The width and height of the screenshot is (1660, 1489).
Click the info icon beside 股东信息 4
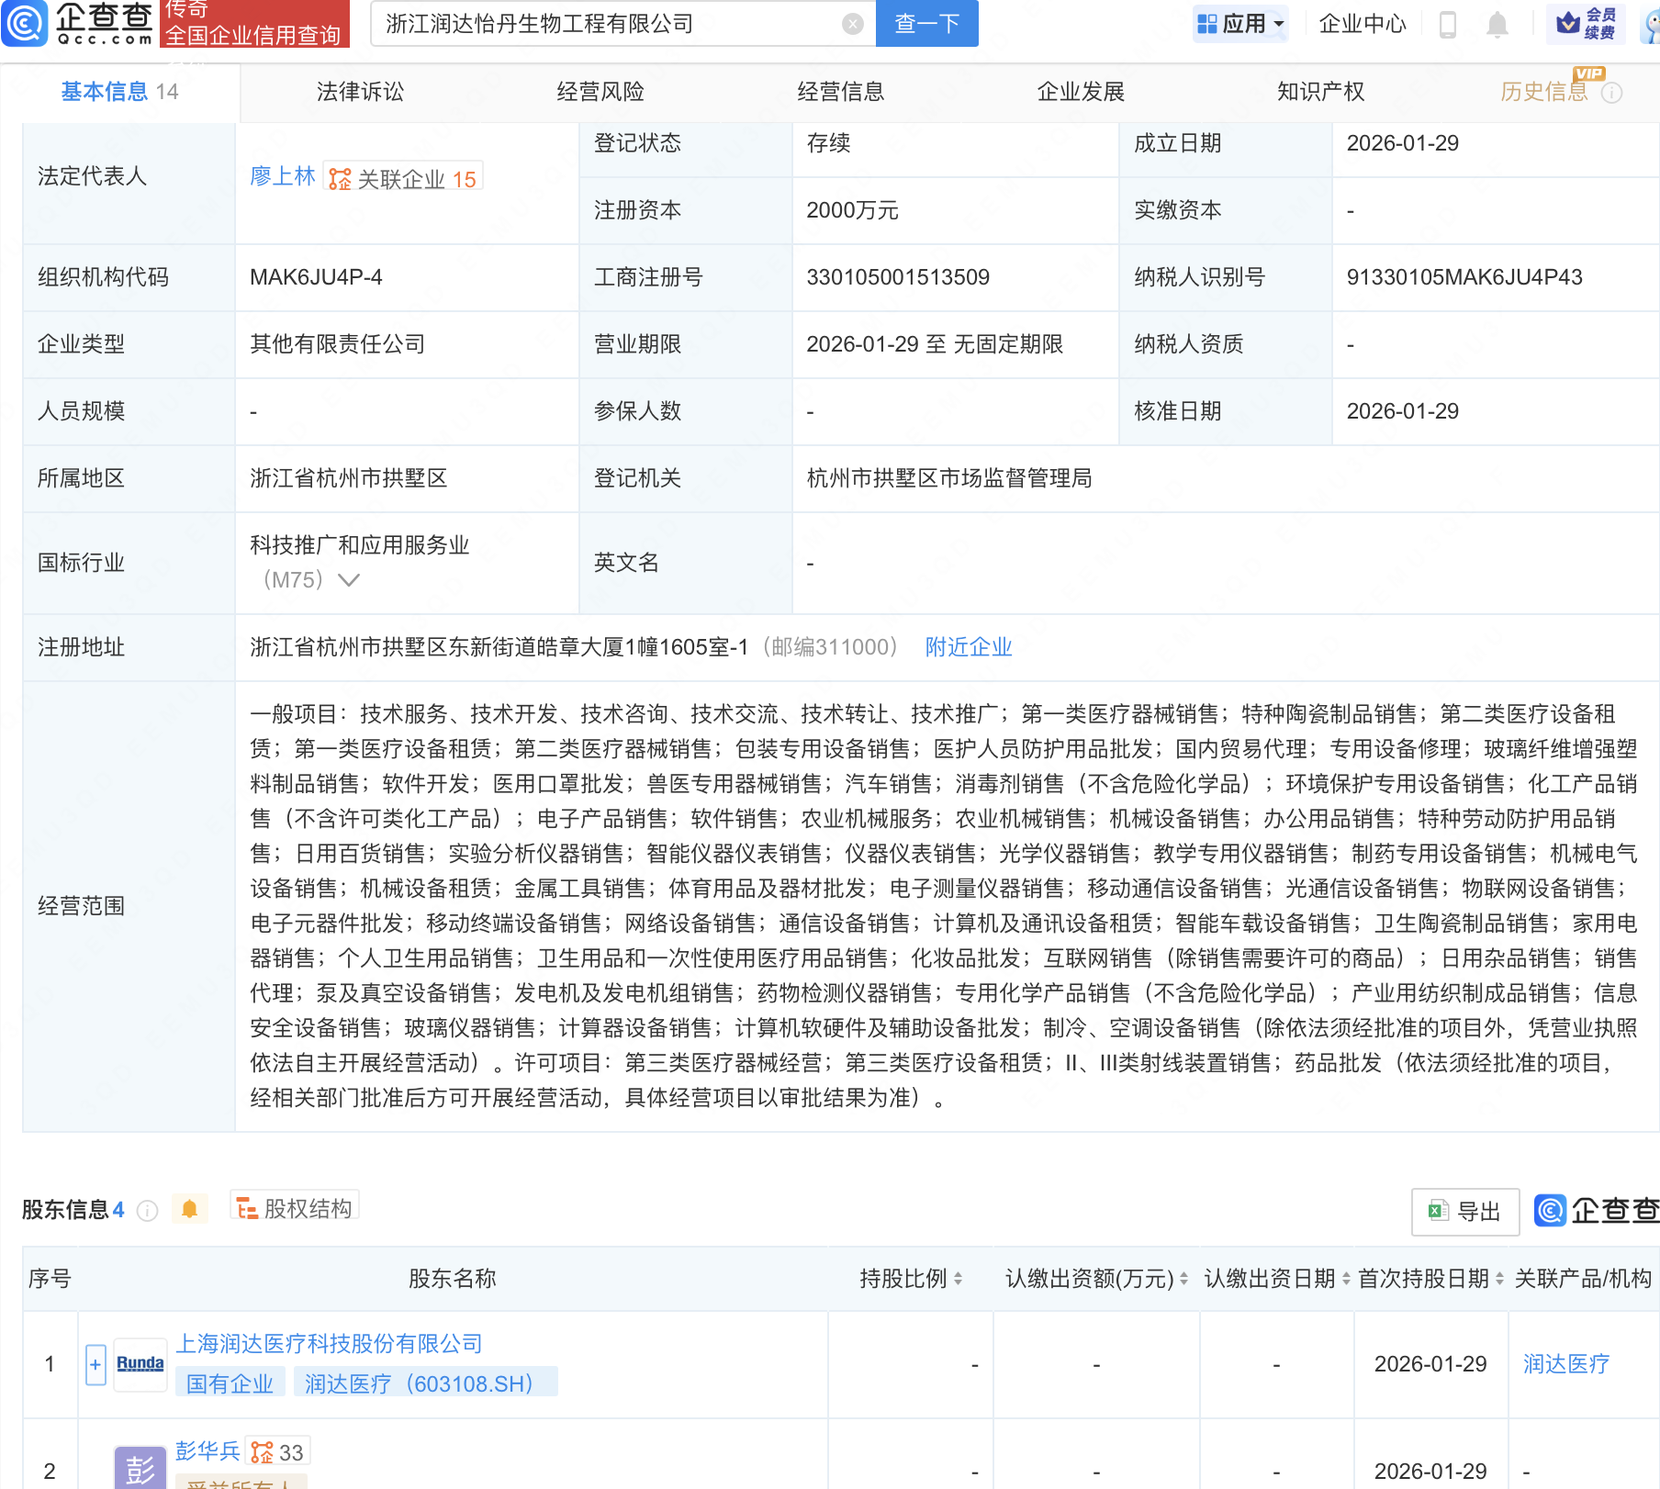tap(147, 1210)
